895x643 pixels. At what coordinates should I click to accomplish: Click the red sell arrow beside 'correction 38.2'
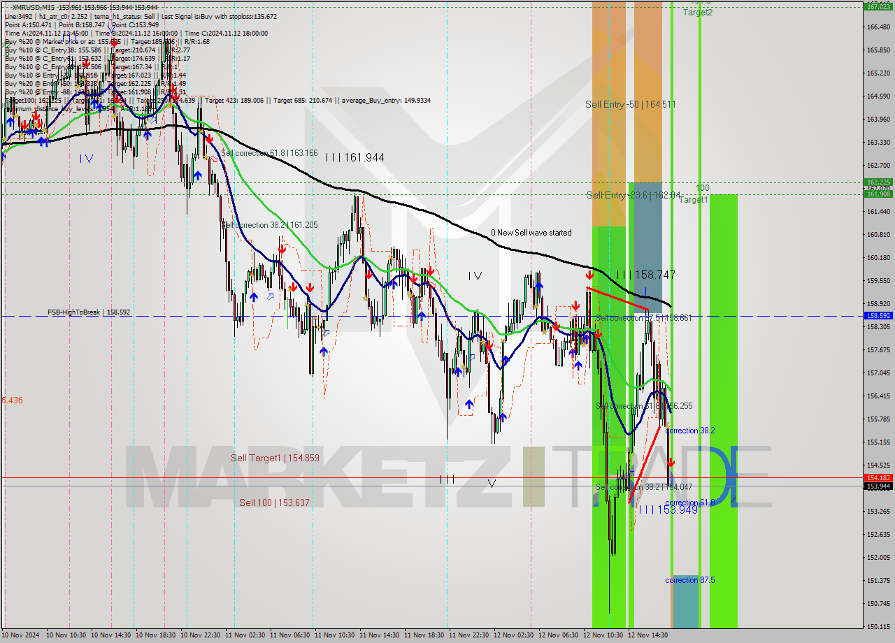tap(671, 463)
